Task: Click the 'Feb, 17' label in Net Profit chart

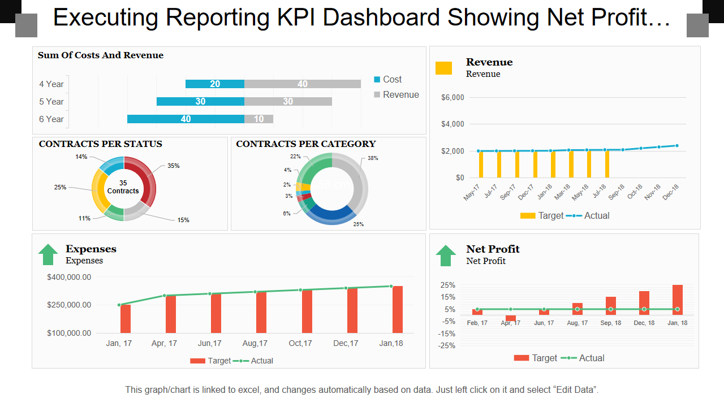Action: point(477,323)
